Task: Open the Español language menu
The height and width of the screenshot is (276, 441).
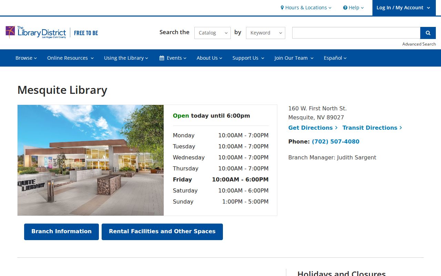Action: (335, 58)
